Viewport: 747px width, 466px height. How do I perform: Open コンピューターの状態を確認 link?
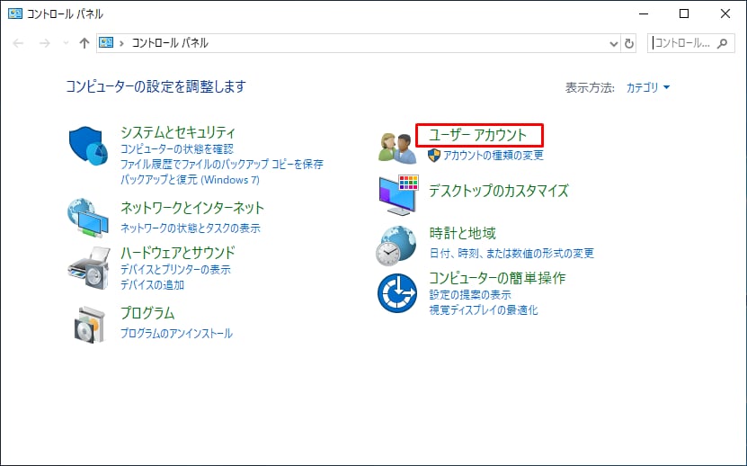[177, 148]
